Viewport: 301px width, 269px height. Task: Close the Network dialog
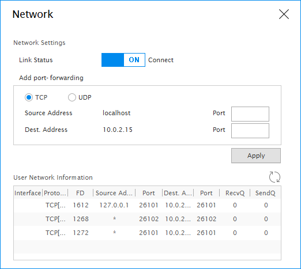coord(284,14)
